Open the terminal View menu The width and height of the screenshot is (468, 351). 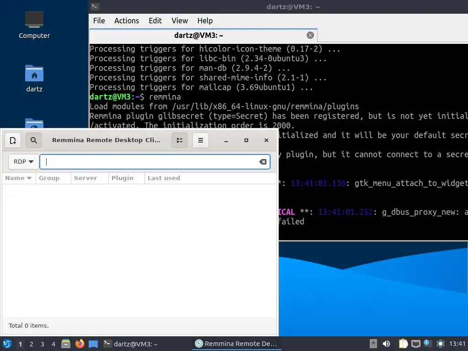pyautogui.click(x=180, y=21)
